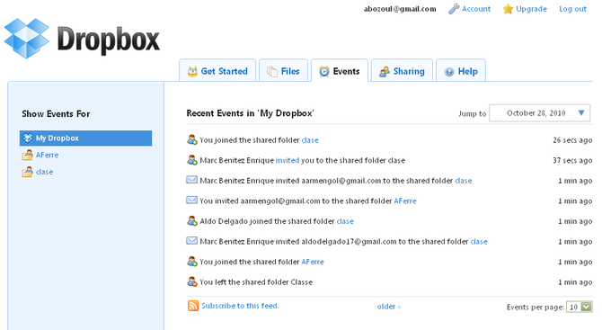This screenshot has width=602, height=330.
Task: Click user icon of 'You left the shared folder Classe'
Action: [x=192, y=282]
